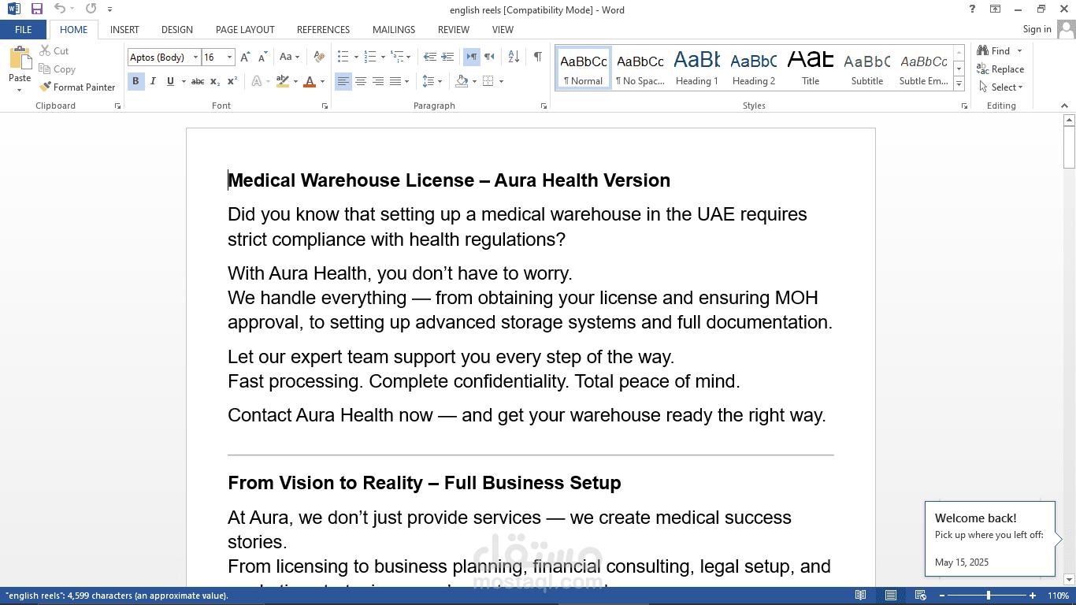
Task: Open Word Help question mark
Action: click(x=973, y=9)
